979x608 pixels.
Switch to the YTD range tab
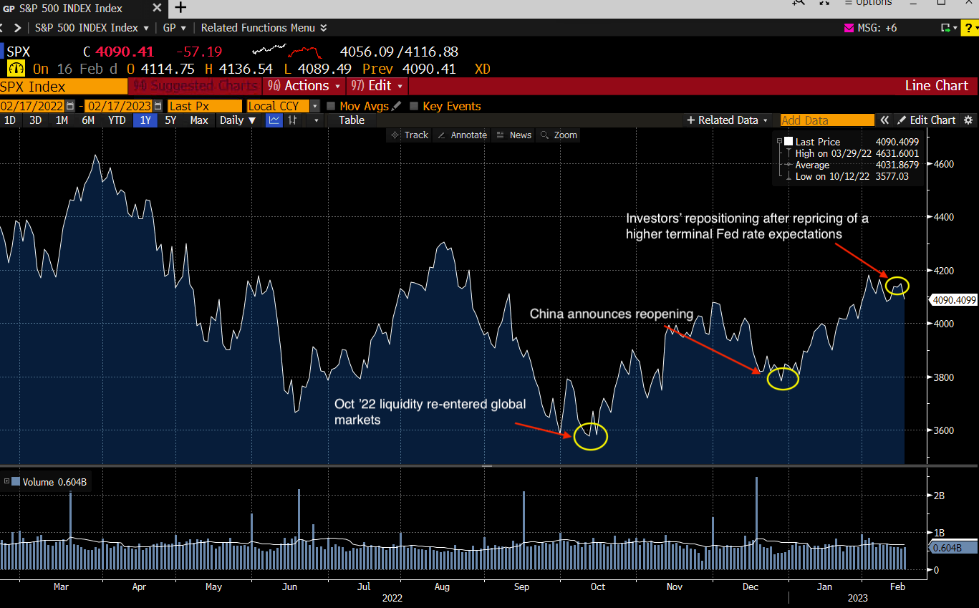pyautogui.click(x=116, y=120)
